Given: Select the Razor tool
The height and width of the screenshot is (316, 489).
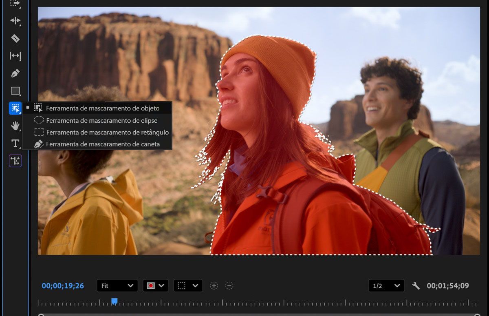Looking at the screenshot, I should pyautogui.click(x=15, y=38).
